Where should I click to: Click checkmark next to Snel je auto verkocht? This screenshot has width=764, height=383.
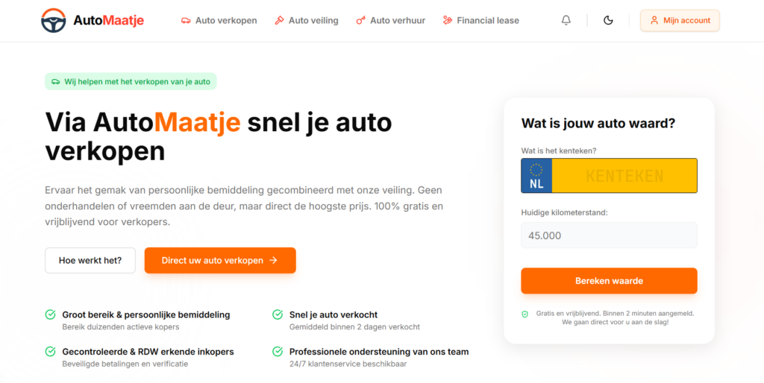tap(278, 314)
